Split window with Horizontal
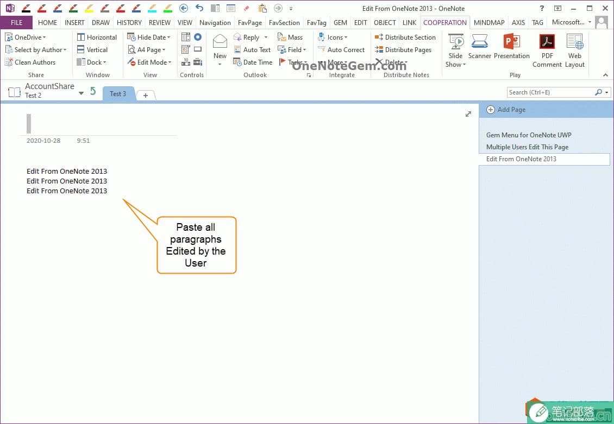Image resolution: width=614 pixels, height=424 pixels. [x=97, y=37]
